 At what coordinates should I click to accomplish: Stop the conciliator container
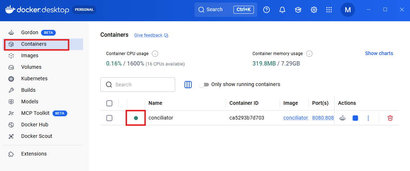pos(355,118)
